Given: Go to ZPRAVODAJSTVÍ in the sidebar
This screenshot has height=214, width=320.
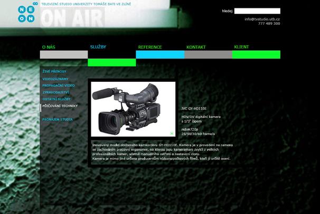Looking at the screenshot, I should coord(56,92).
